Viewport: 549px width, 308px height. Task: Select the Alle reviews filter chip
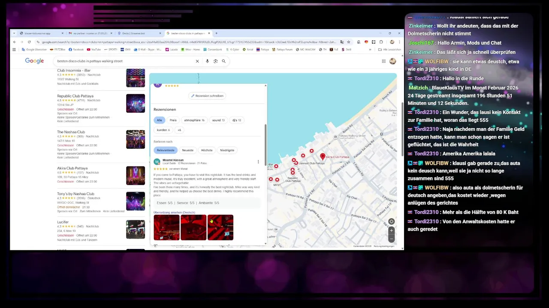(x=159, y=120)
